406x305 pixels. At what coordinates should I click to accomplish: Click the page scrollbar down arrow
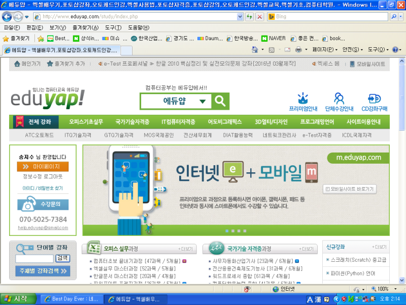click(x=402, y=281)
